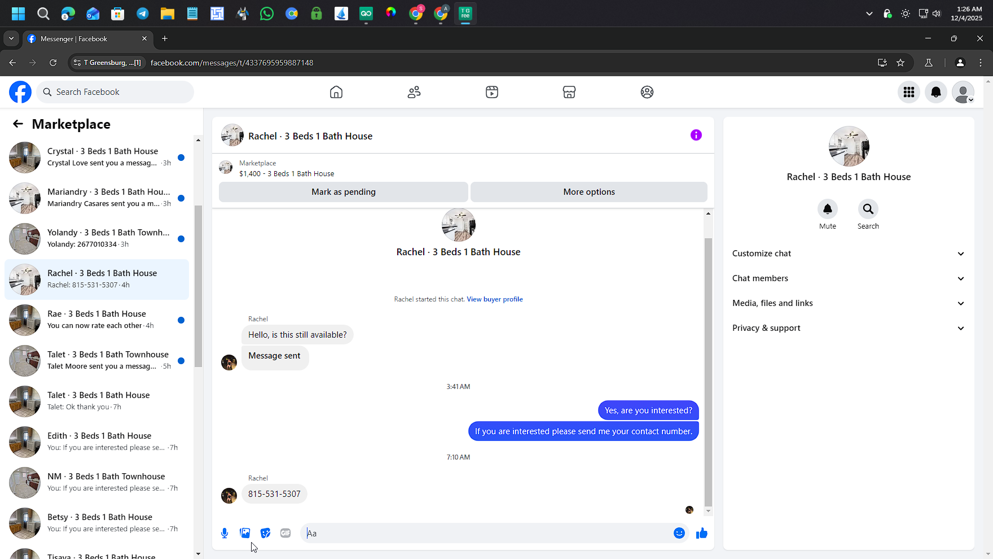Open Betsy's 3 Beds 1 Bath House chat
The width and height of the screenshot is (993, 559).
(x=97, y=523)
